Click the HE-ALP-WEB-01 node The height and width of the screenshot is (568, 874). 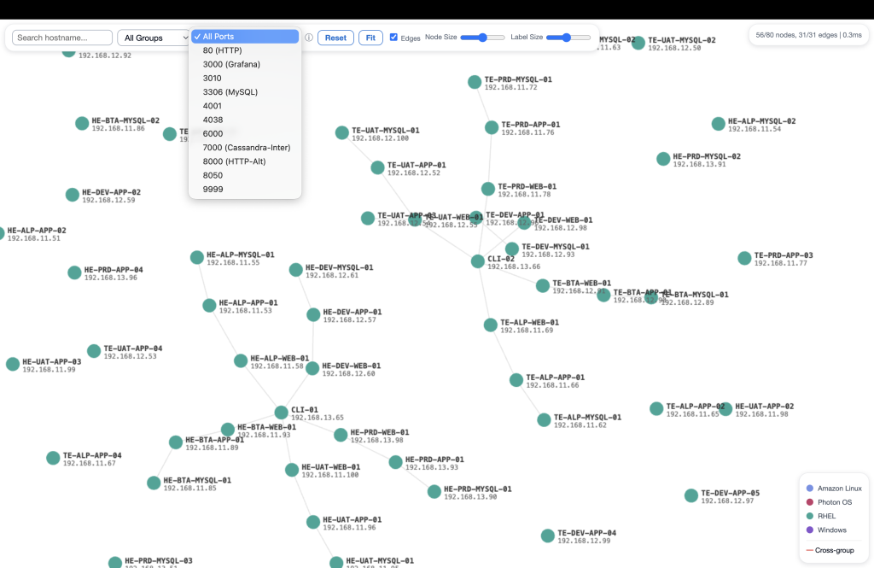pyautogui.click(x=241, y=361)
